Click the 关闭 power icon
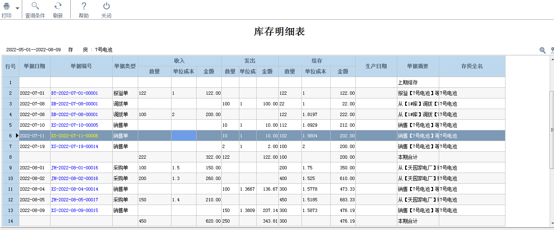This screenshot has width=554, height=230. tap(106, 6)
